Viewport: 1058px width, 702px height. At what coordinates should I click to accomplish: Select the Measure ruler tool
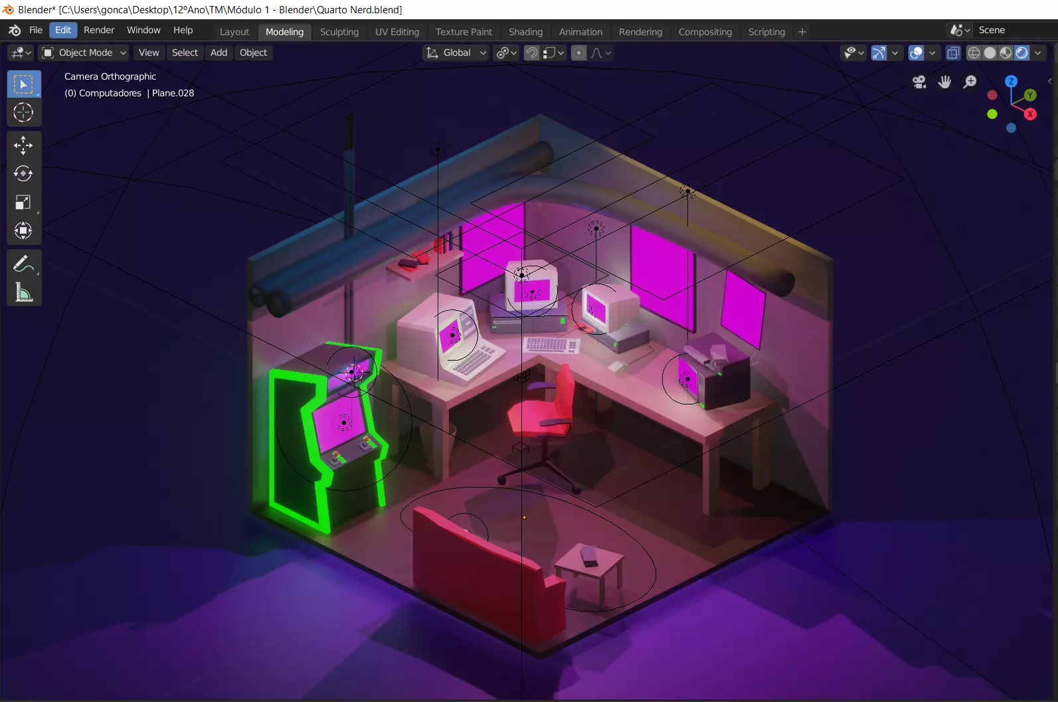(x=23, y=292)
